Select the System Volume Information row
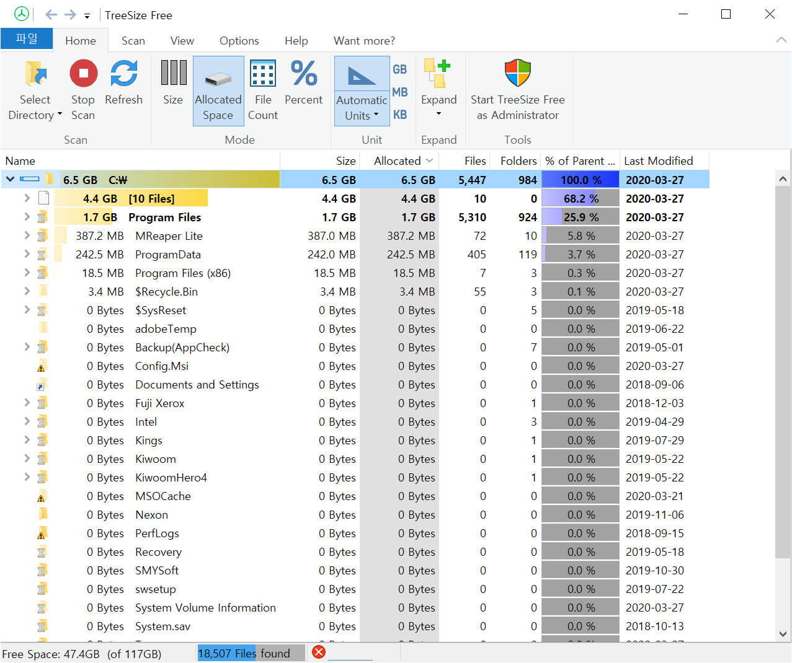 pos(355,608)
